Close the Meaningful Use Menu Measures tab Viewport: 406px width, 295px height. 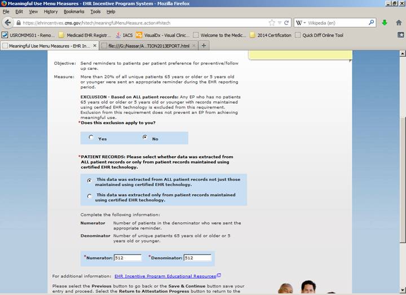tap(94, 46)
